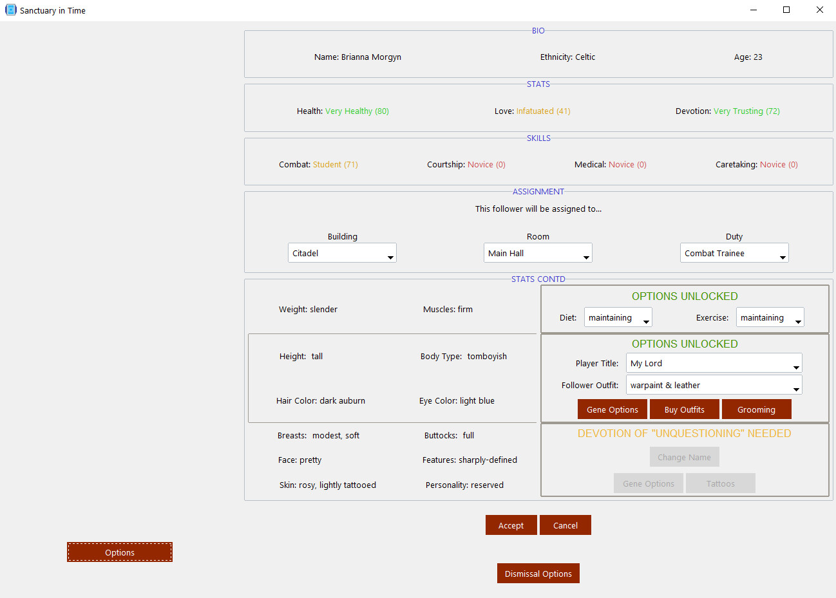Viewport: 836px width, 598px height.
Task: Click the Options button on the left
Action: [x=120, y=552]
